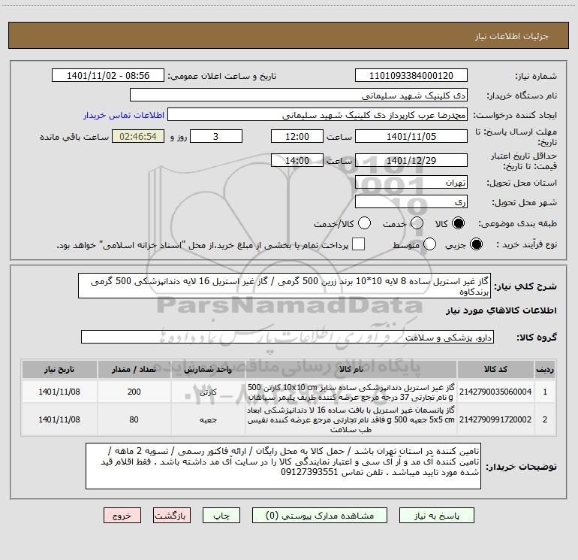
Task: Click the شرح کلی نیاز description box
Action: click(284, 286)
